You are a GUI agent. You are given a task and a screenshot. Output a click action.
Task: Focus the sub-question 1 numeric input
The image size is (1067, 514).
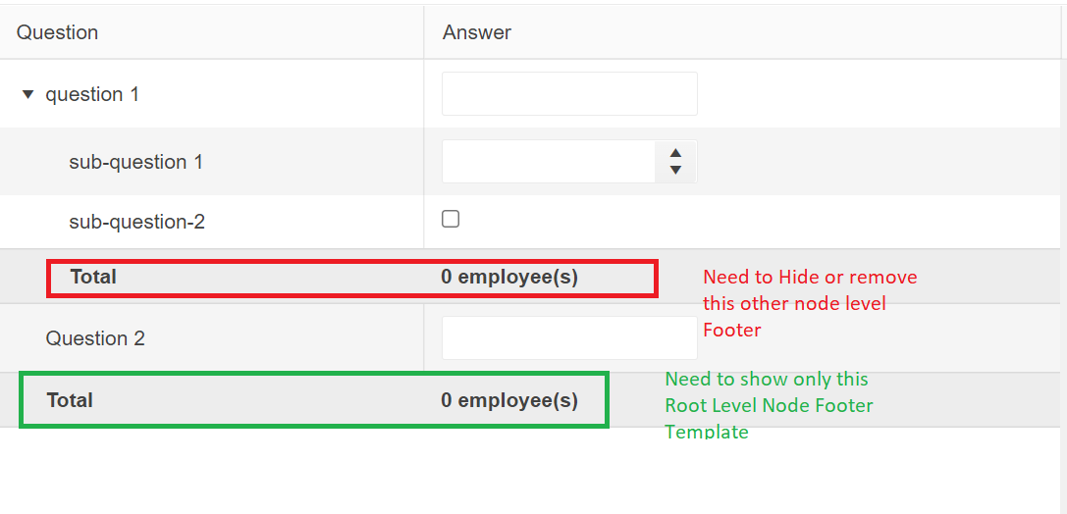coord(549,162)
